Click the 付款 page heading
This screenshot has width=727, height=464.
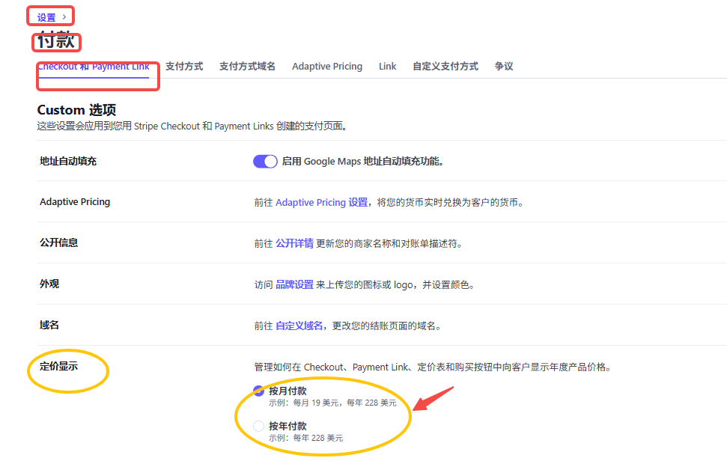(56, 42)
